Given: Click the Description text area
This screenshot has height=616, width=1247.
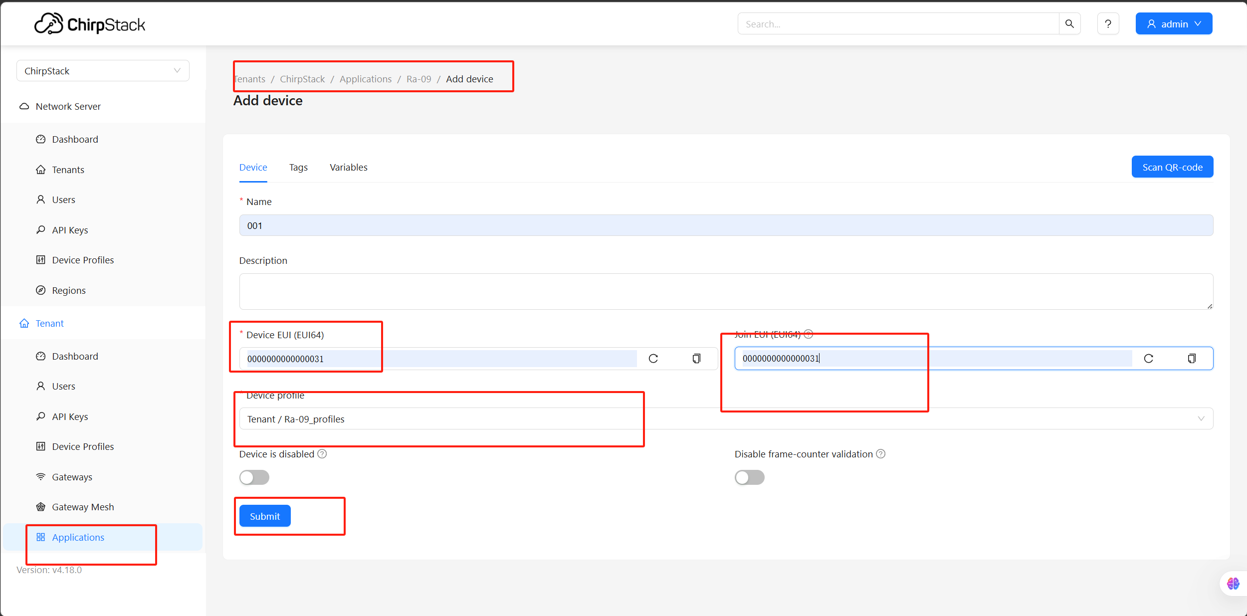Looking at the screenshot, I should click(726, 291).
